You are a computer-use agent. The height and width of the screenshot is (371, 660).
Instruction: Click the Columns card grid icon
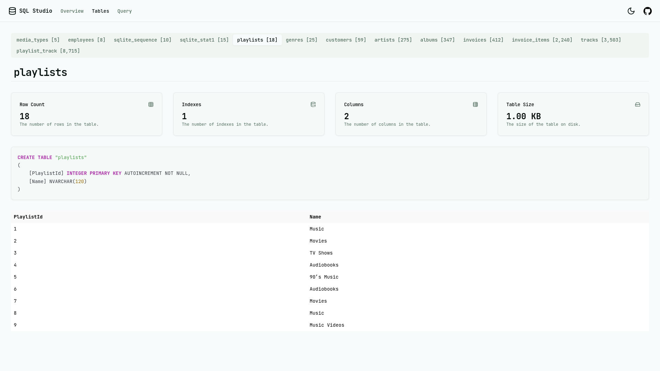[475, 104]
